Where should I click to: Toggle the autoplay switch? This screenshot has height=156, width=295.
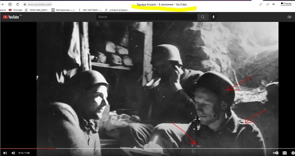pyautogui.click(x=275, y=153)
